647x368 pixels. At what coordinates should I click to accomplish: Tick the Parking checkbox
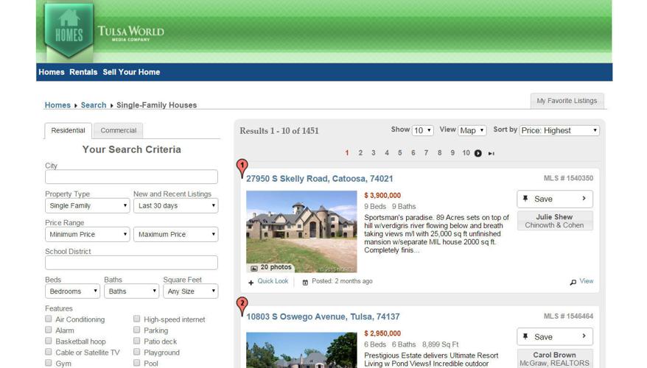(x=136, y=330)
